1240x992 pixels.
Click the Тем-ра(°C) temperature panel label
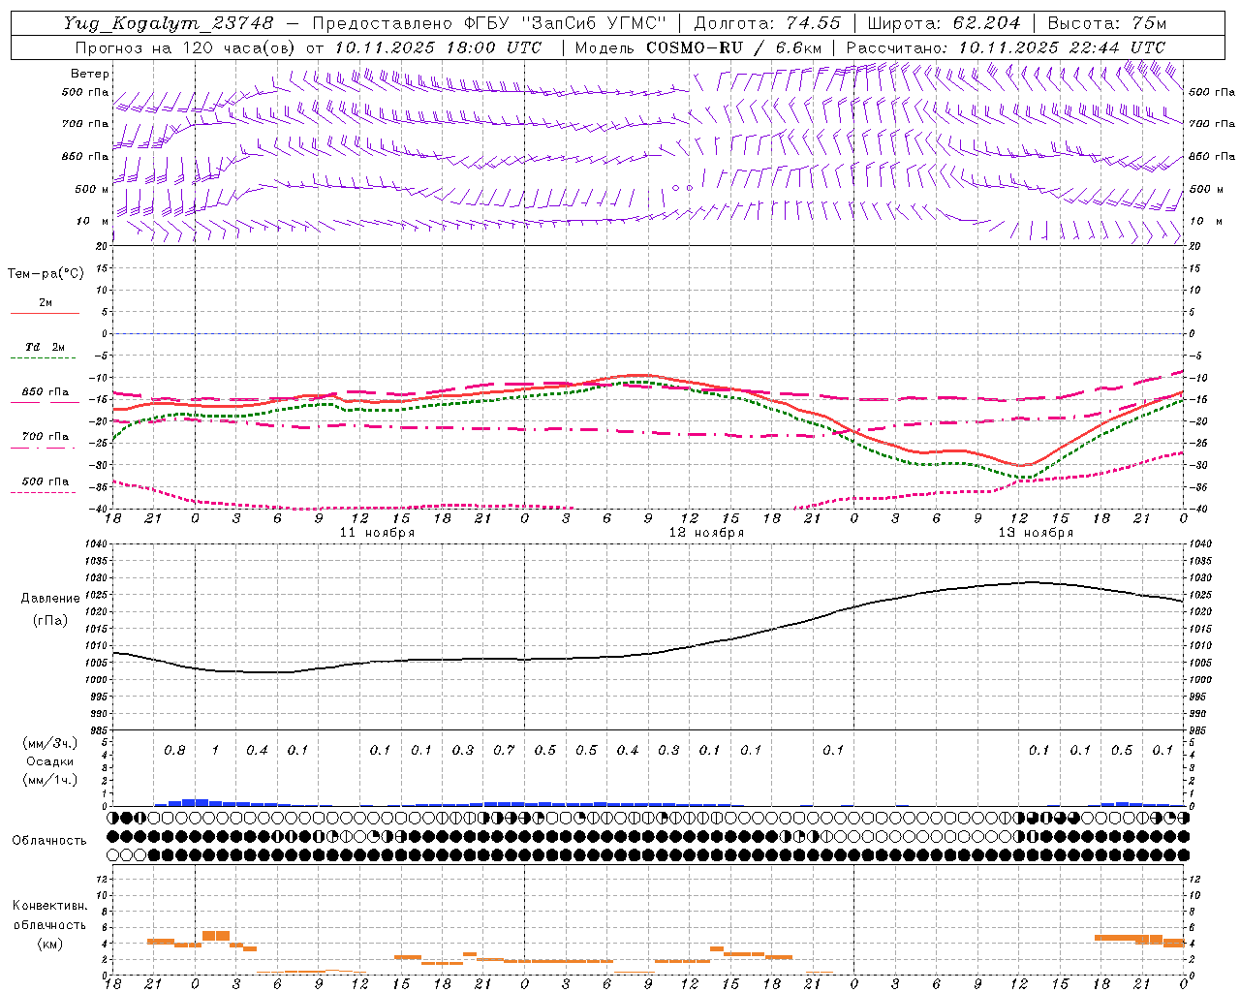(x=46, y=274)
